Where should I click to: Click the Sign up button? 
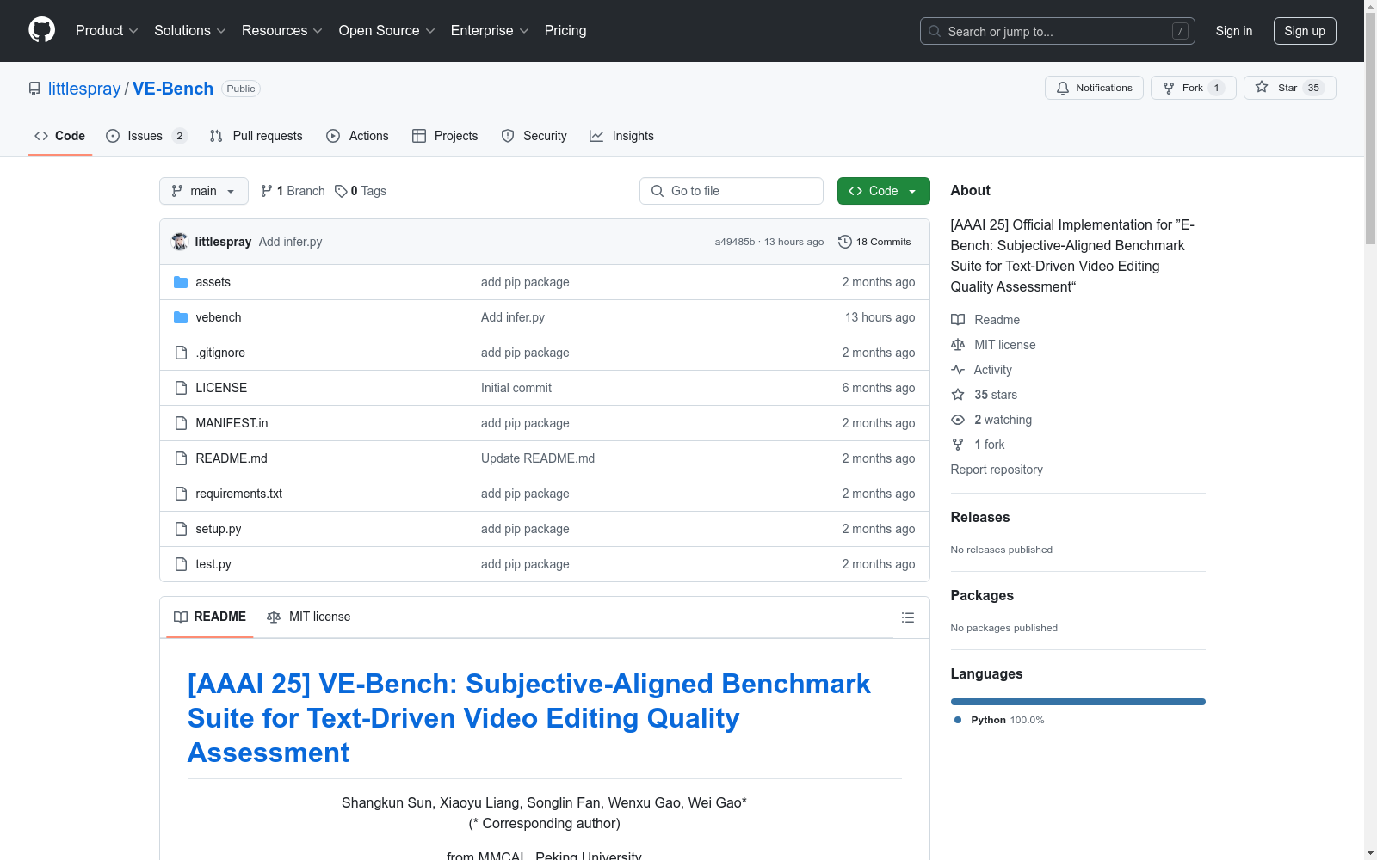point(1305,31)
